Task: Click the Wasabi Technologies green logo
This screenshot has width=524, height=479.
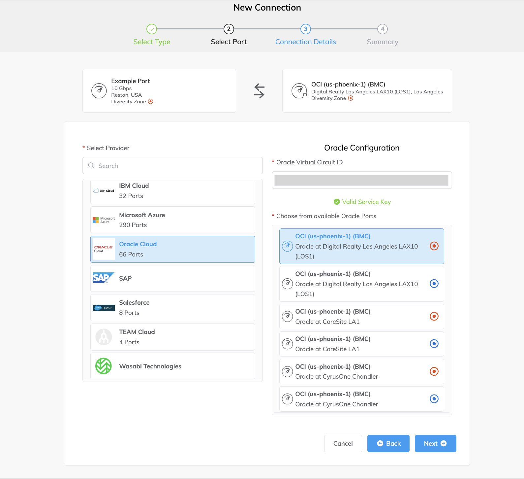Action: (x=104, y=366)
